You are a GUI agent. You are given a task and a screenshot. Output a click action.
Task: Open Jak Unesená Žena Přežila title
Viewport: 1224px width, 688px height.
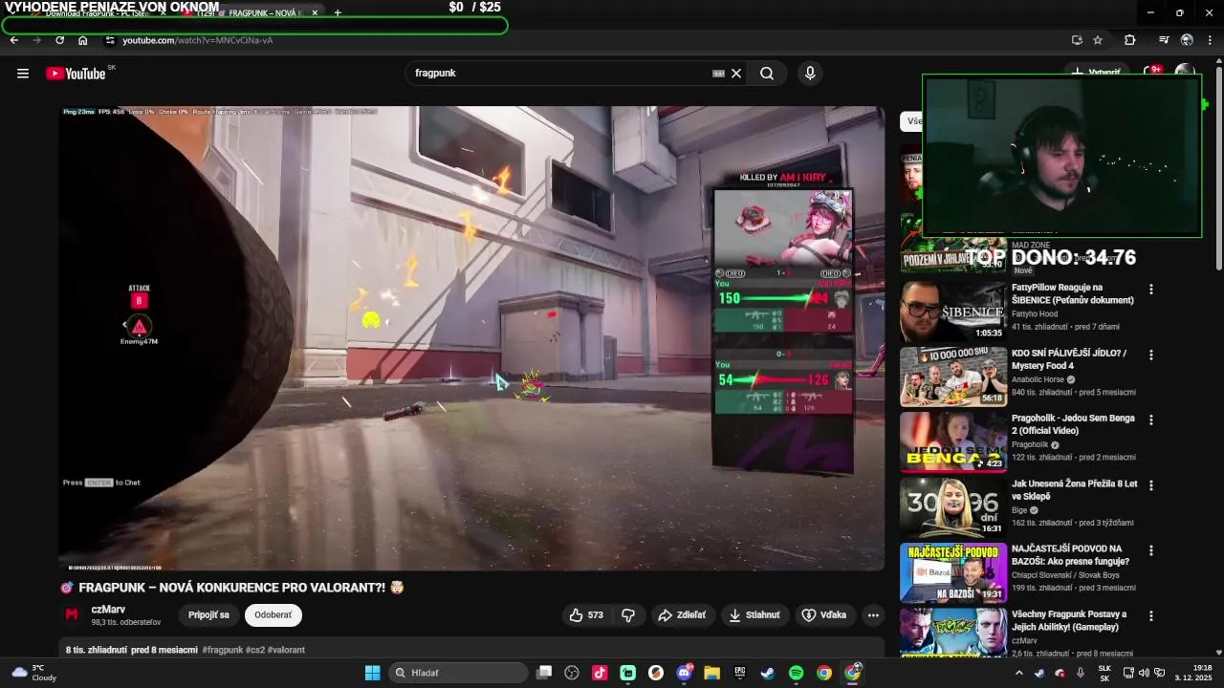pos(1075,490)
